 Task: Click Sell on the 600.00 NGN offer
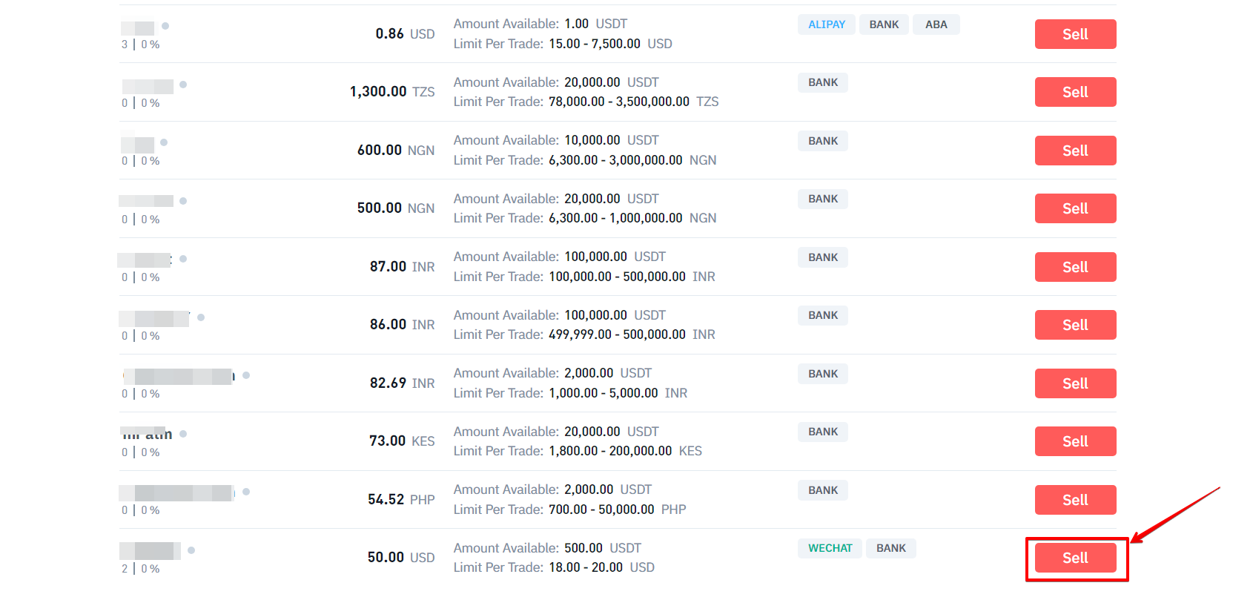click(x=1075, y=151)
